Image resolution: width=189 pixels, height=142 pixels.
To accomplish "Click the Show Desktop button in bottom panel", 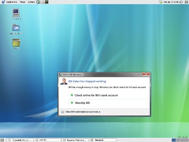I will 2,140.
